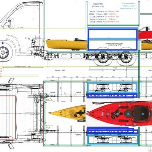Select the yellow kayak in side view
Viewport: 152px width, 152px height.
click(66, 44)
